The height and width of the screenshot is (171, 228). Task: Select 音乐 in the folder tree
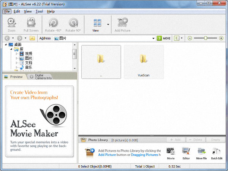pyautogui.click(x=28, y=67)
